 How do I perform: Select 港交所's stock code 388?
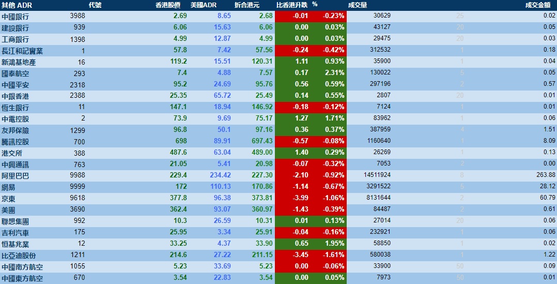[x=79, y=153]
